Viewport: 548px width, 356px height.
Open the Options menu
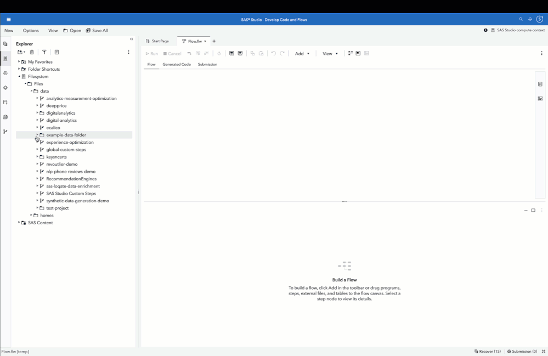point(31,30)
